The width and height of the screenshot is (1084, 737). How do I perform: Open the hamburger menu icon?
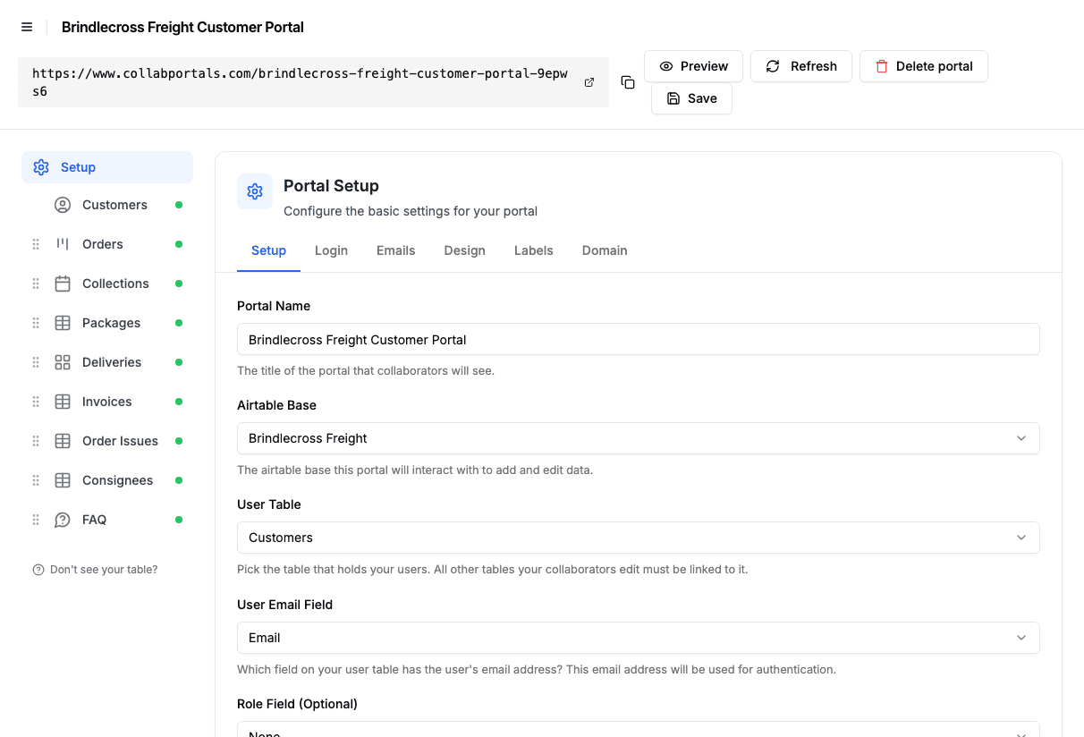27,27
